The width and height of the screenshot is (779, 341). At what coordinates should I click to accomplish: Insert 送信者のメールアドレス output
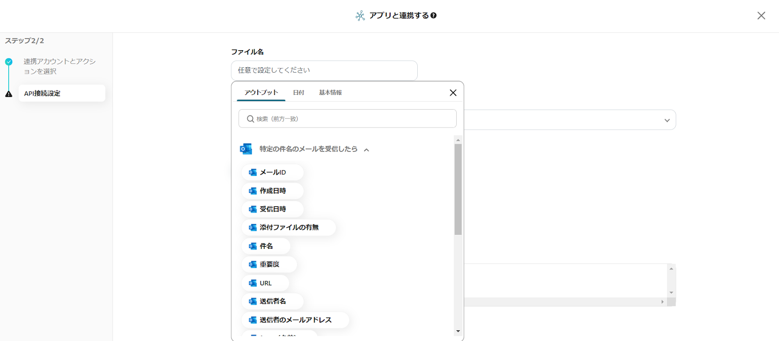coord(295,320)
